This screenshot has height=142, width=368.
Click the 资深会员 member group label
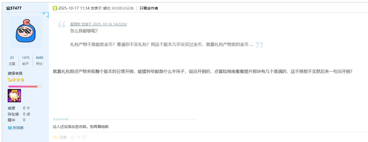[15, 73]
